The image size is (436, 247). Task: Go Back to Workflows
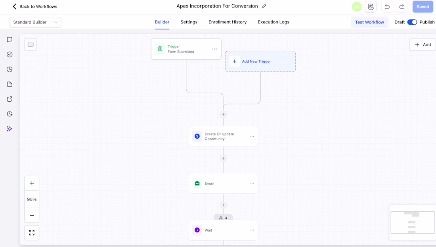(35, 6)
